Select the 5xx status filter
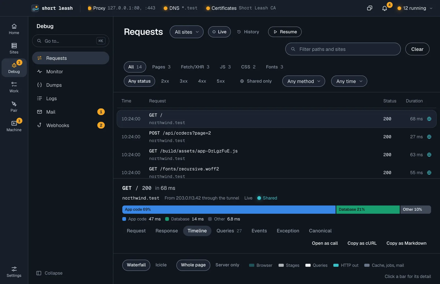 (221, 81)
